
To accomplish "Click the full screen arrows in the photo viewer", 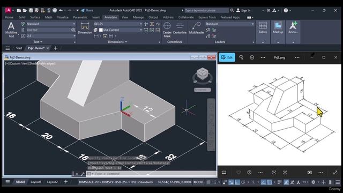I will [335, 173].
